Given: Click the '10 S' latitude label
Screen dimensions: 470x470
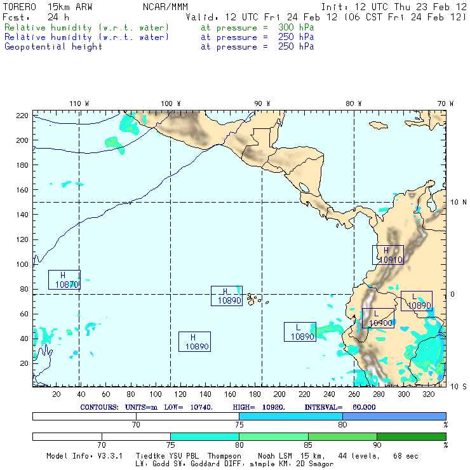Looking at the screenshot, I should [x=459, y=387].
